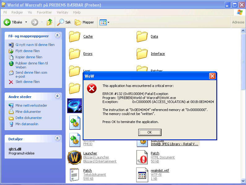Image resolution: width=246 pixels, height=185 pixels.
Task: Click the green Tilbake back arrow icon
Action: pos(7,22)
